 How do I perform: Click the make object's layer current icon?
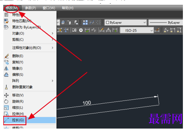coord(63,23)
